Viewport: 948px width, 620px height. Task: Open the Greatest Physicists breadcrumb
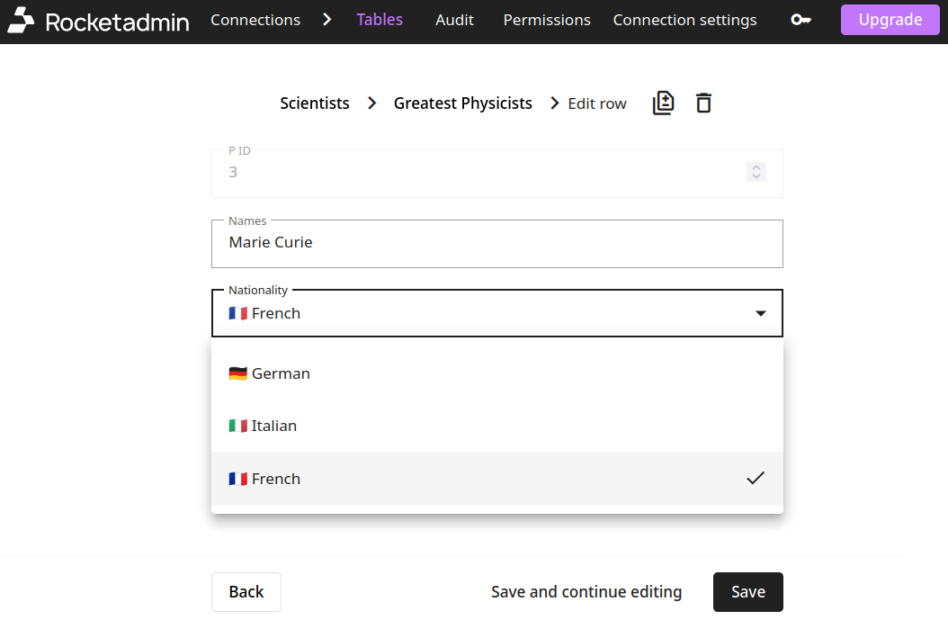coord(463,103)
